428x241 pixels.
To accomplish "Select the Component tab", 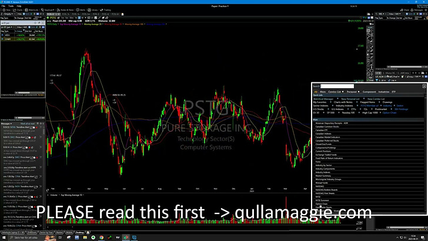I will [369, 92].
